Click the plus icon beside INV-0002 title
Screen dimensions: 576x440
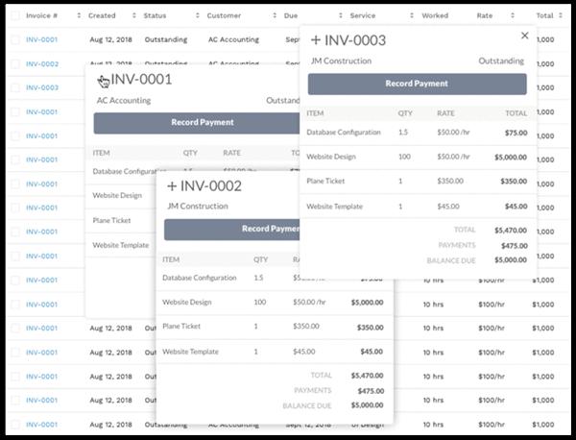pos(172,185)
